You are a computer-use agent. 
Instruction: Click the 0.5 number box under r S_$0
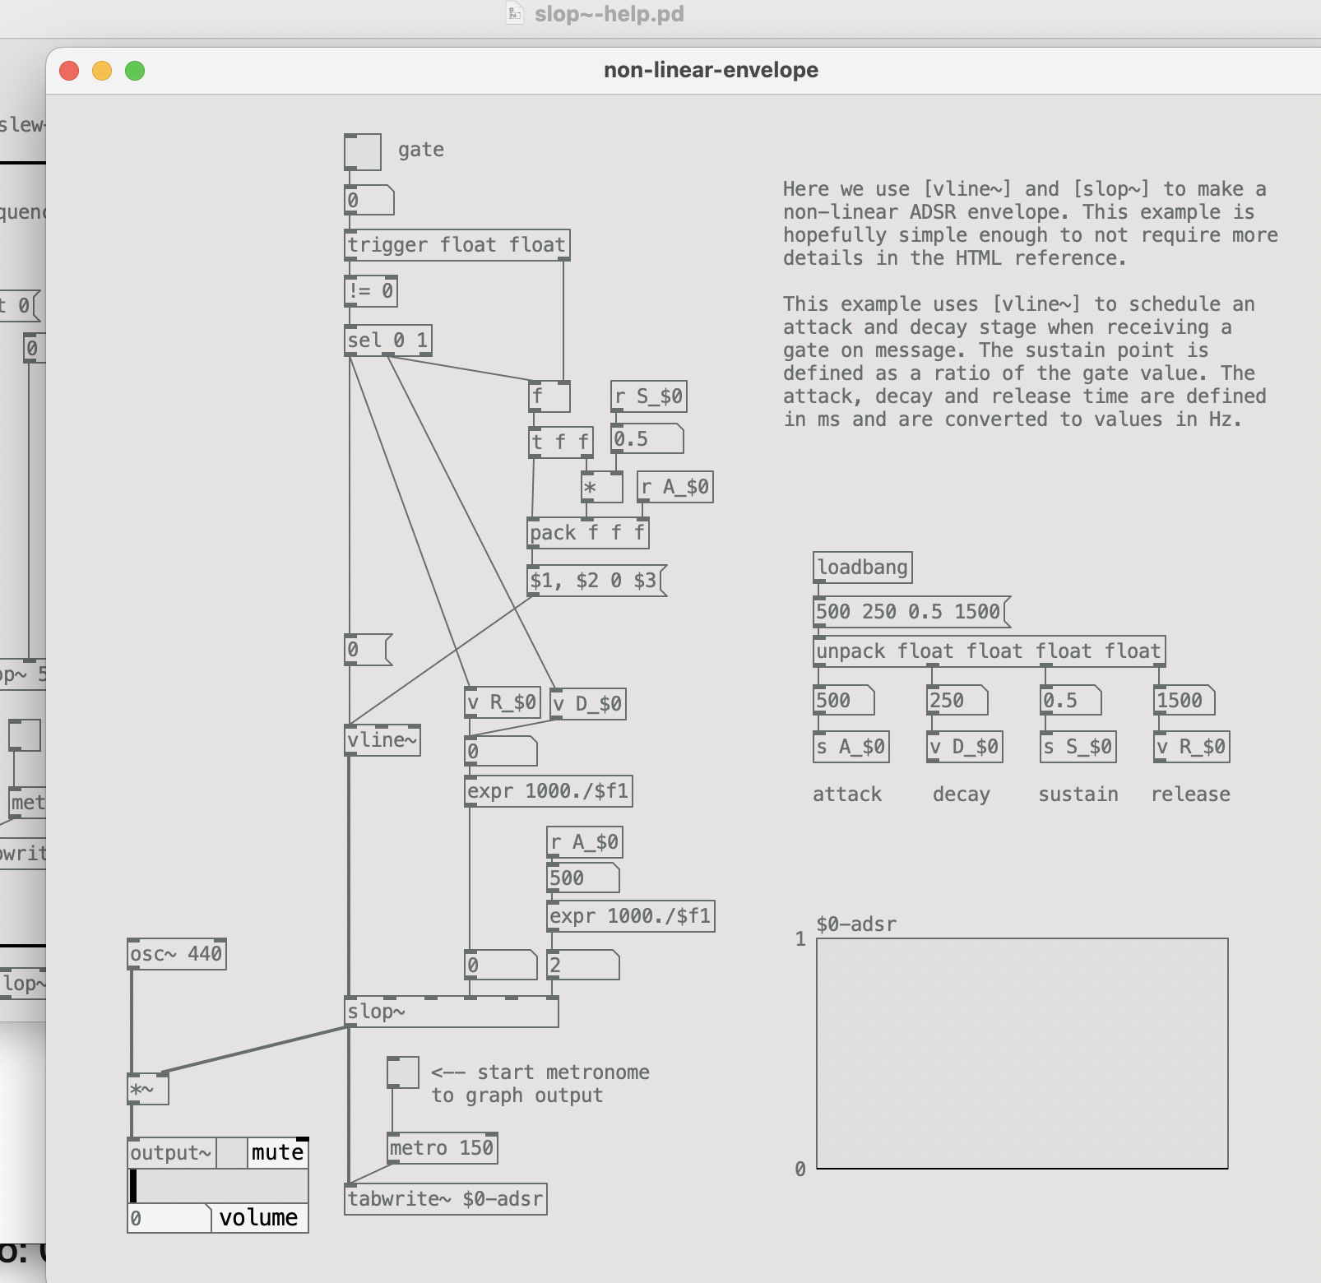click(647, 439)
